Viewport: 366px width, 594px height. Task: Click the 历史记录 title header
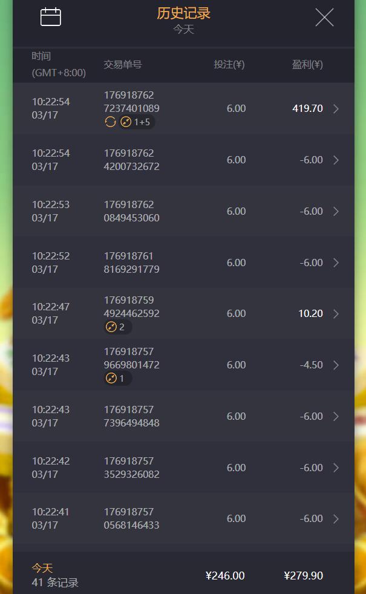(183, 13)
